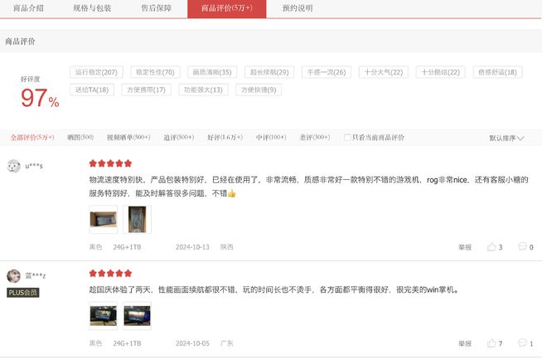This screenshot has width=547, height=359.
Task: Switch to the 规格与包装 tab
Action: click(x=94, y=8)
